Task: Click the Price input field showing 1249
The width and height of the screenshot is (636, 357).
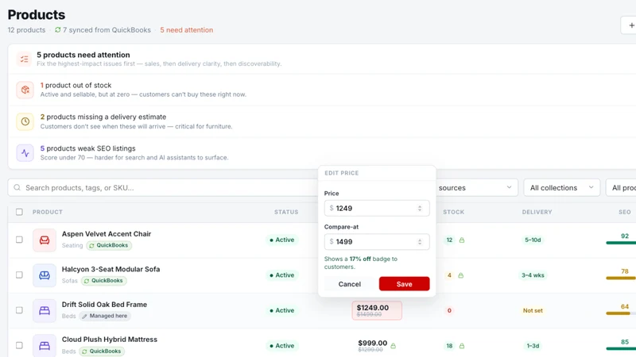Action: coord(377,208)
